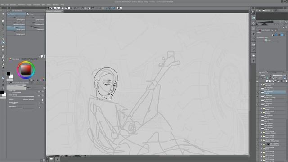
Task: Open the Normal blending mode dropdown
Action: click(x=266, y=75)
